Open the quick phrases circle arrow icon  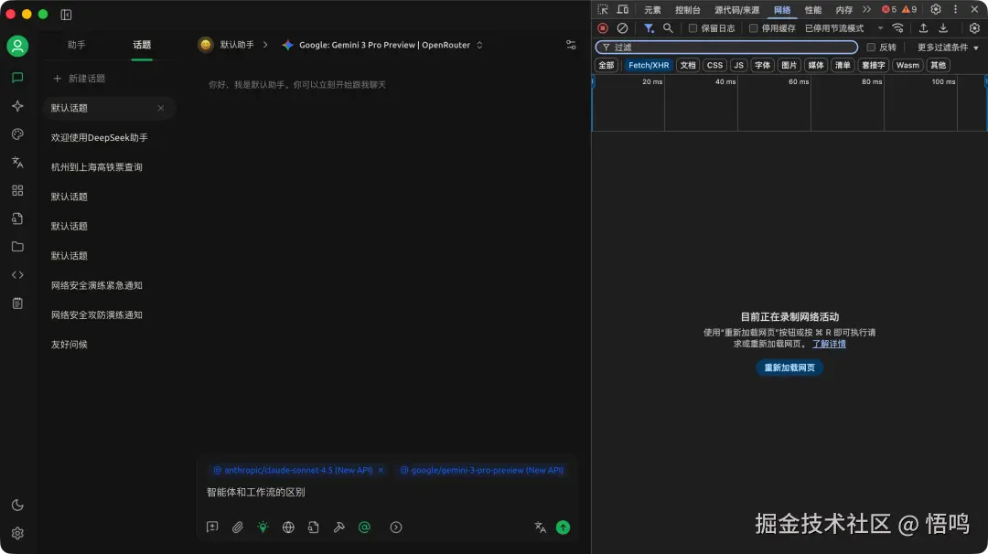click(396, 527)
